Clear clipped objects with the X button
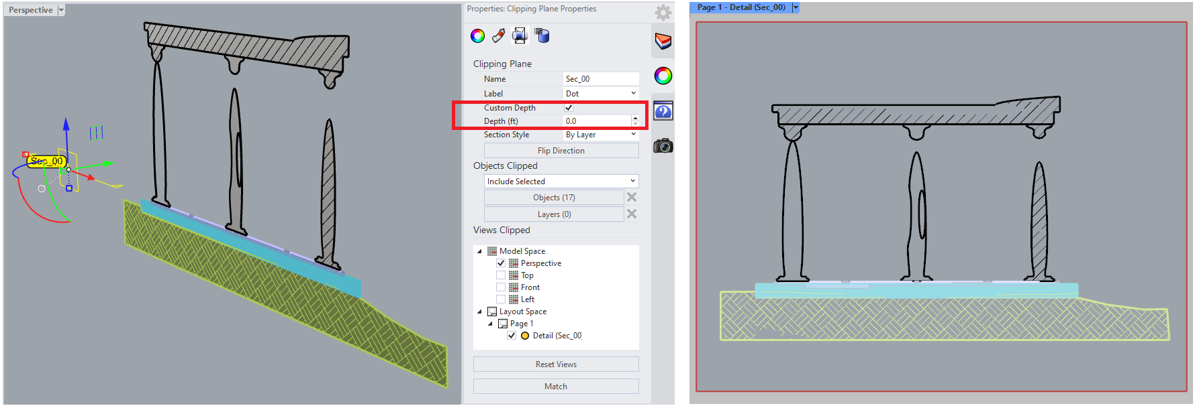This screenshot has width=1195, height=410. (x=632, y=197)
